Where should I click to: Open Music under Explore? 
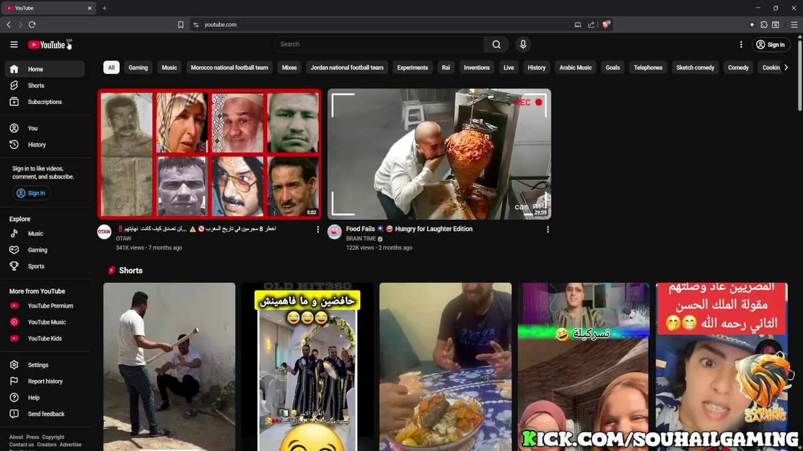coord(44,234)
